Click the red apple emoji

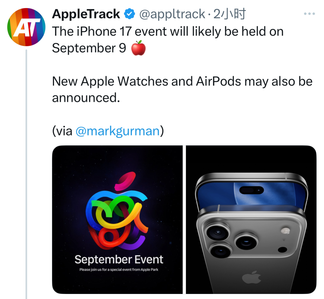click(x=138, y=48)
